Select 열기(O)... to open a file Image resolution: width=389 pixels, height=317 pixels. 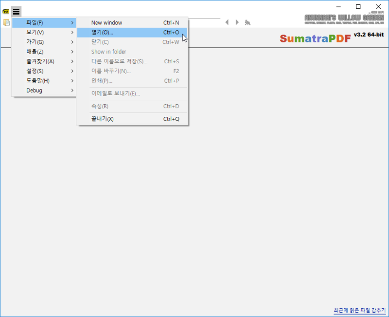(x=132, y=32)
